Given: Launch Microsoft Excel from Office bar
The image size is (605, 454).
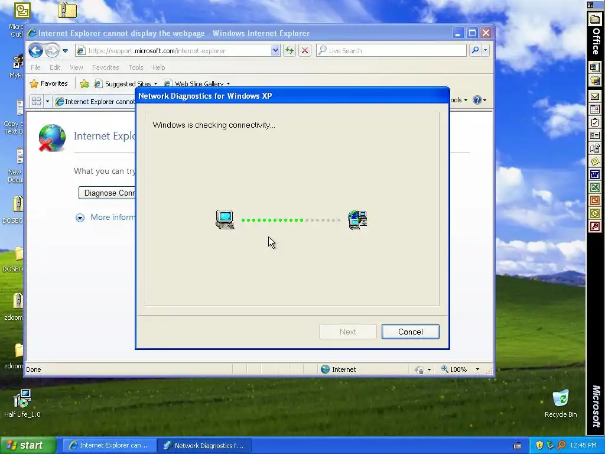Looking at the screenshot, I should [x=594, y=187].
